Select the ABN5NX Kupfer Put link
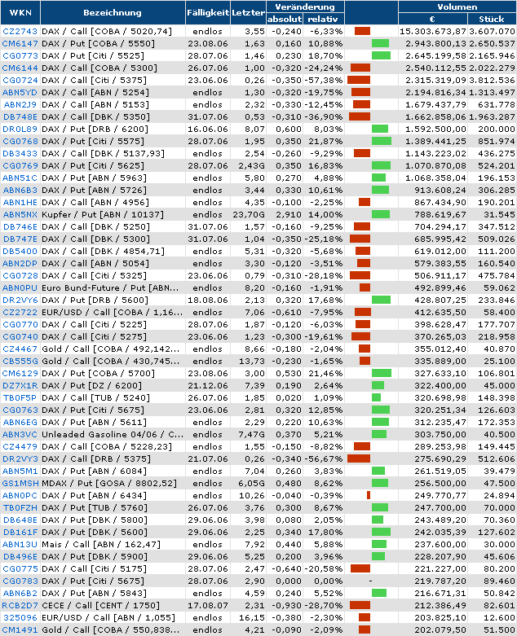Screen dimensions: 517x636 click(20, 214)
